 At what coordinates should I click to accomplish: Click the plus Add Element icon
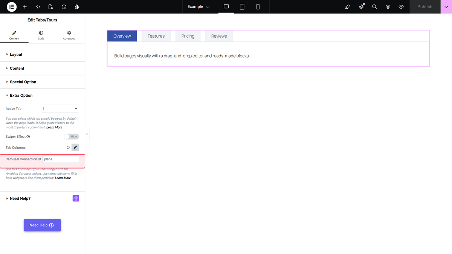25,7
